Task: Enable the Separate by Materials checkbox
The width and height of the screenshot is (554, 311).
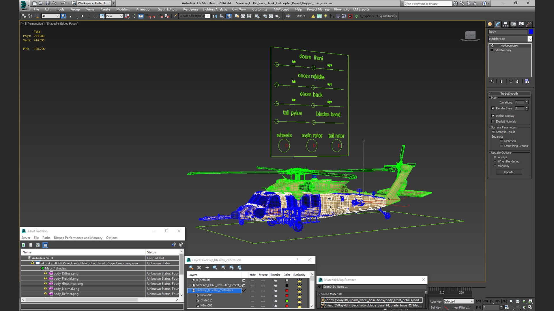Action: pyautogui.click(x=501, y=141)
